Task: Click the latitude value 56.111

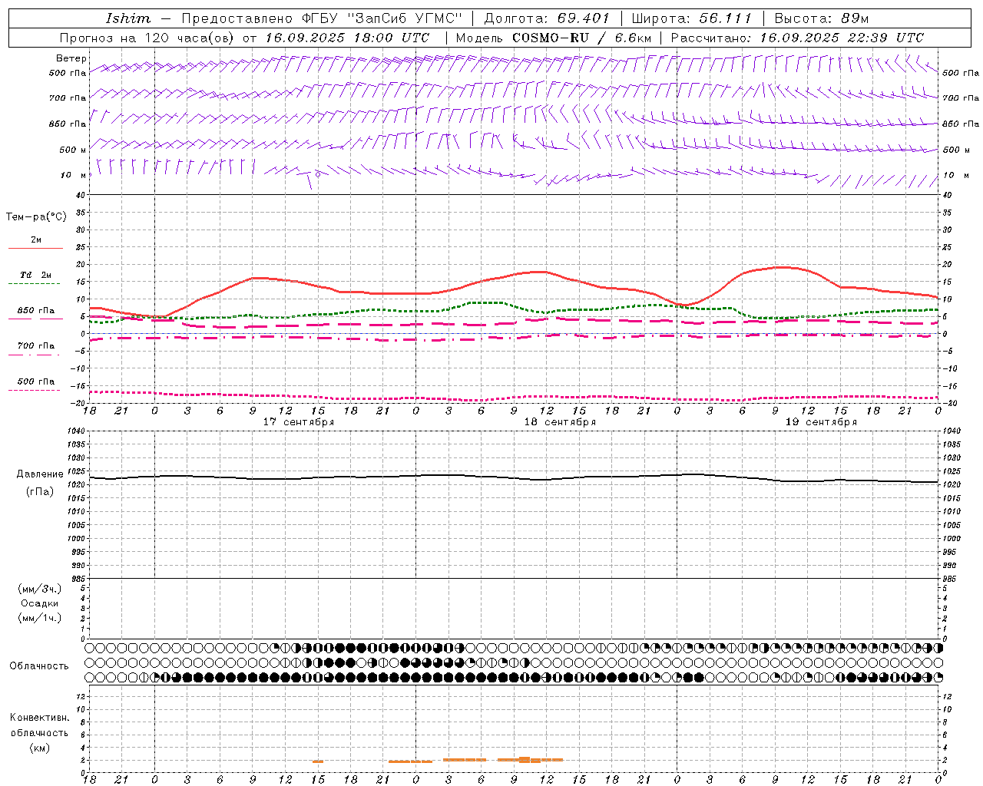Action: pos(725,18)
